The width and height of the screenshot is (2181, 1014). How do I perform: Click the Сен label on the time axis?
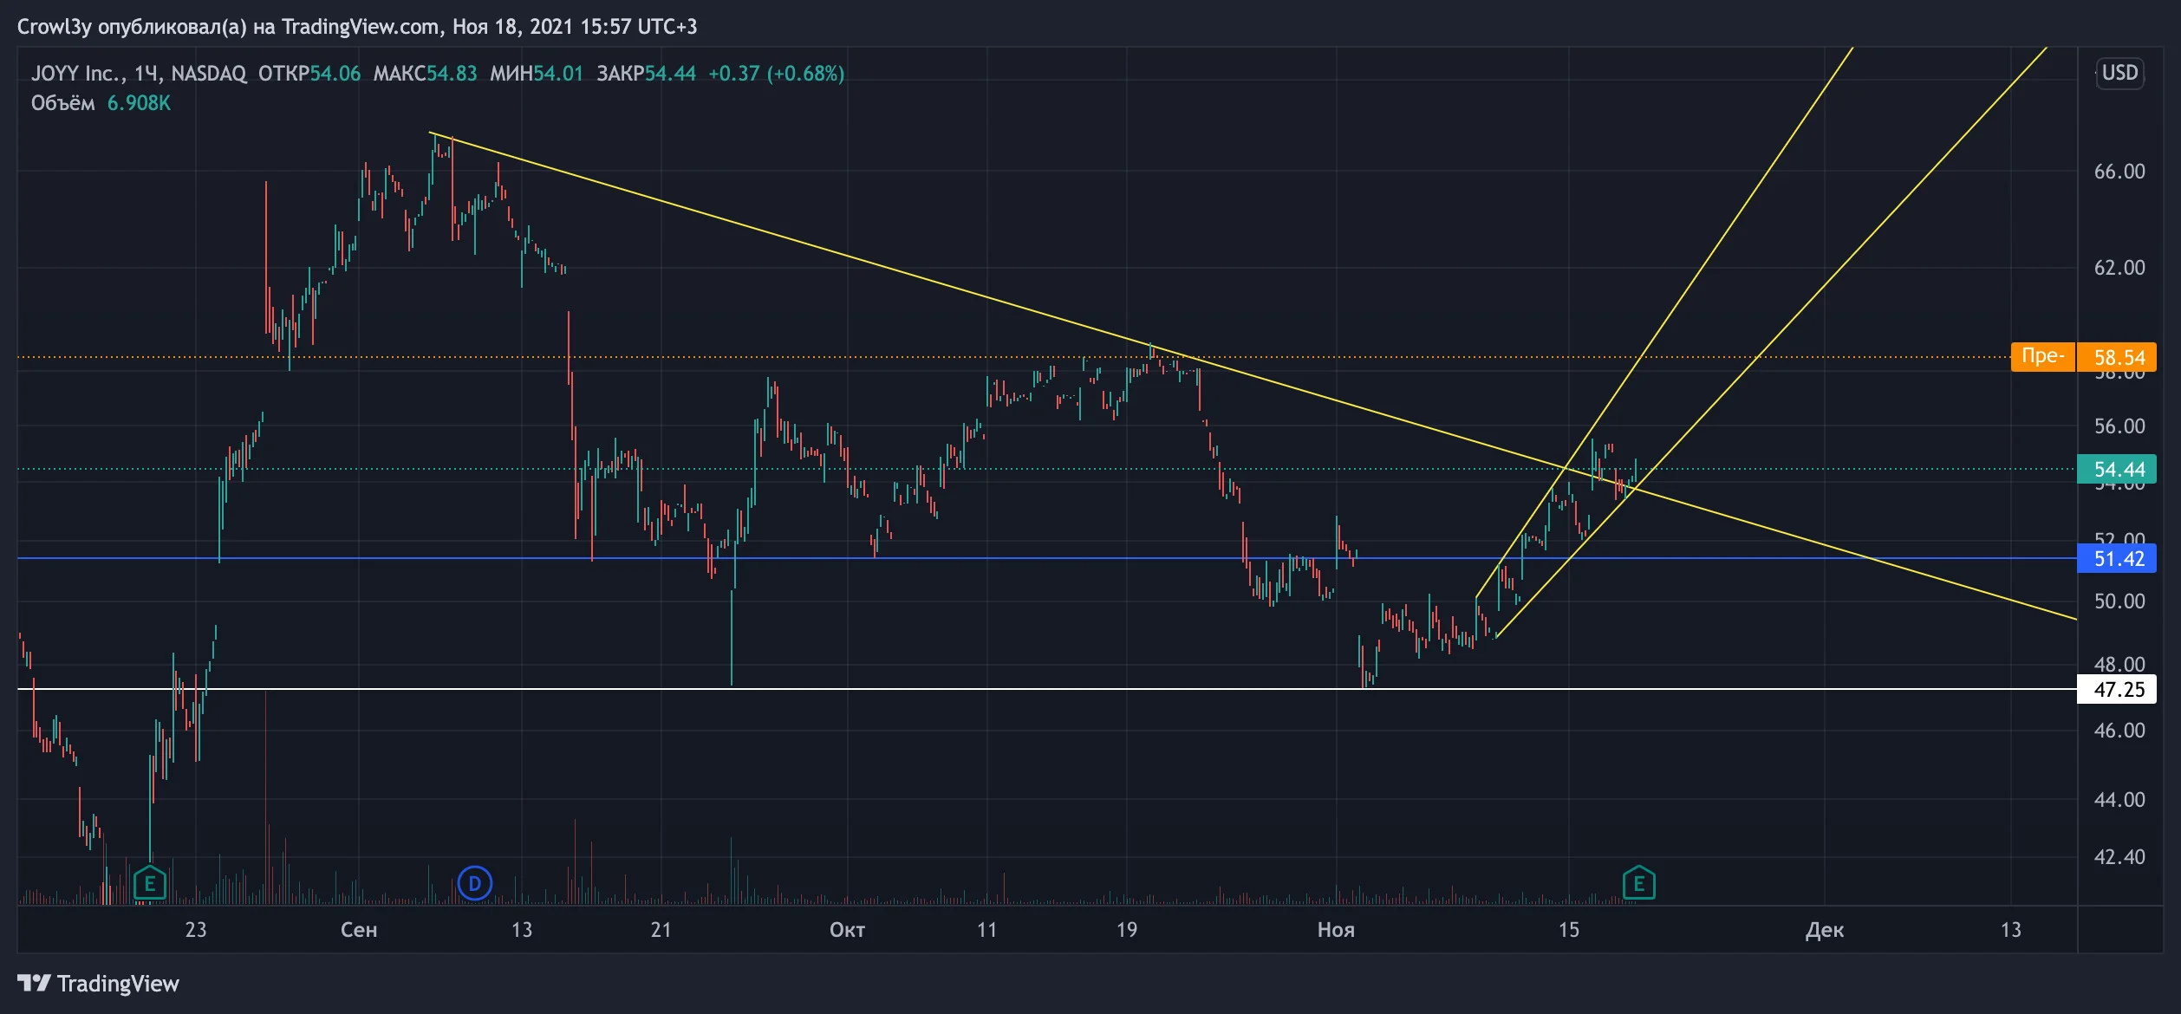click(359, 930)
